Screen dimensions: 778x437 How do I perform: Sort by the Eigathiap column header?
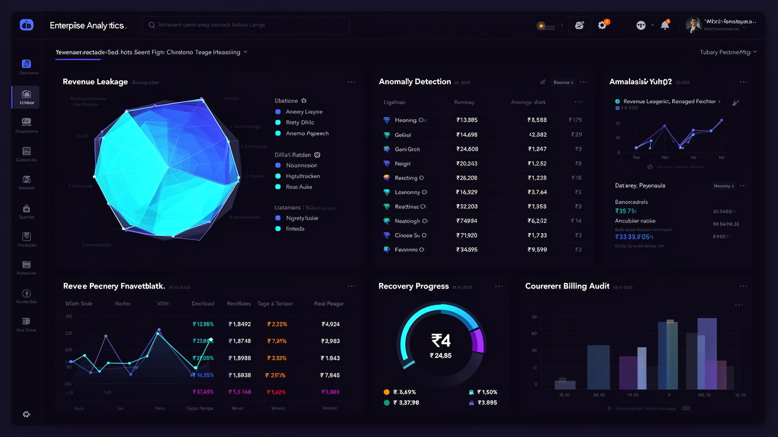(394, 102)
